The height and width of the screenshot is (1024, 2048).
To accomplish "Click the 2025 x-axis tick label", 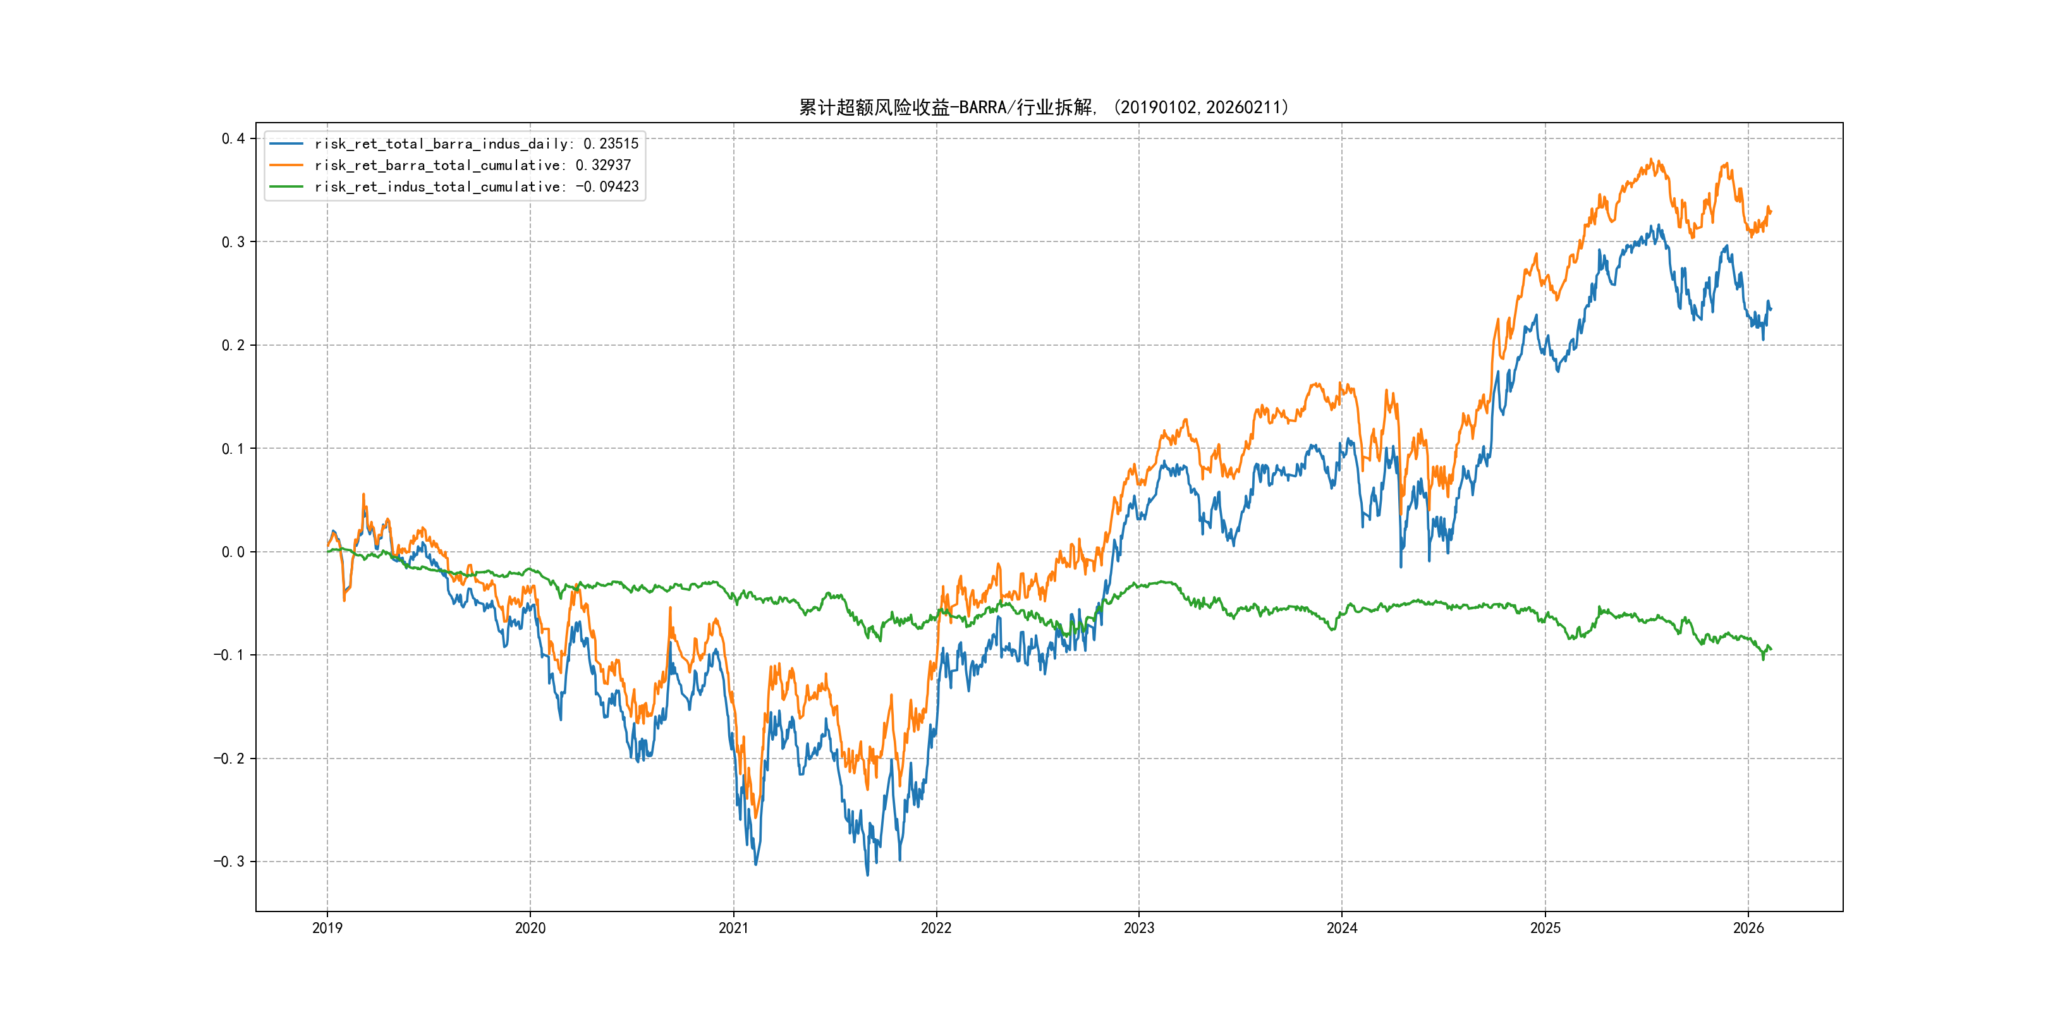I will (1545, 928).
